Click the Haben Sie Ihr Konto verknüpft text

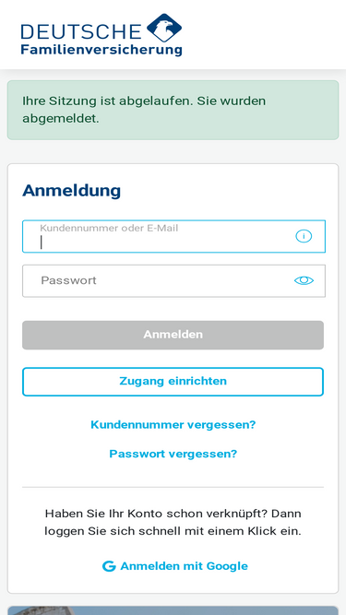pyautogui.click(x=173, y=523)
